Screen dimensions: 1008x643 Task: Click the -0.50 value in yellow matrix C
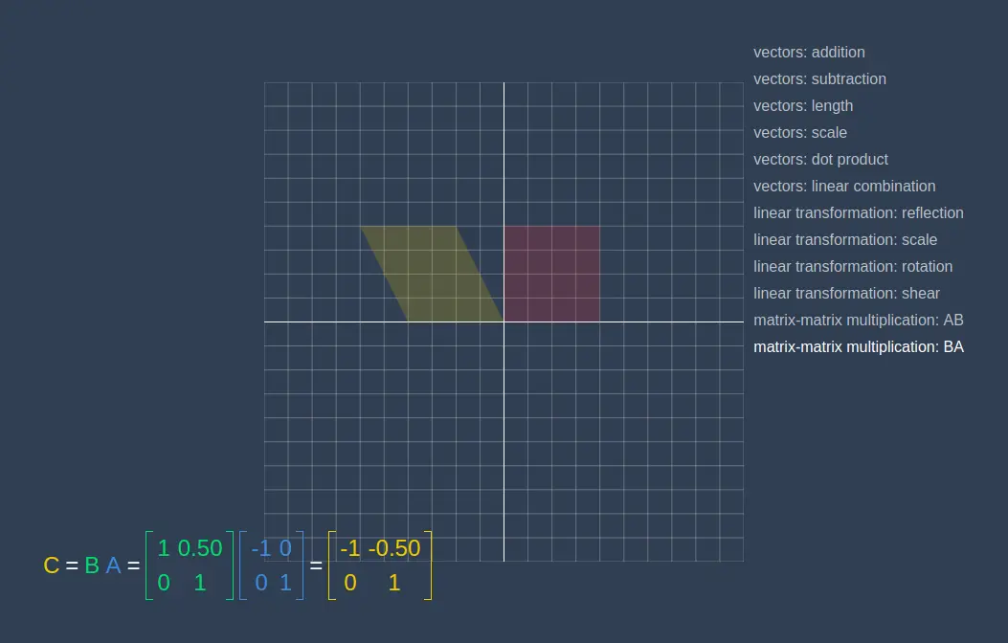[x=394, y=548]
